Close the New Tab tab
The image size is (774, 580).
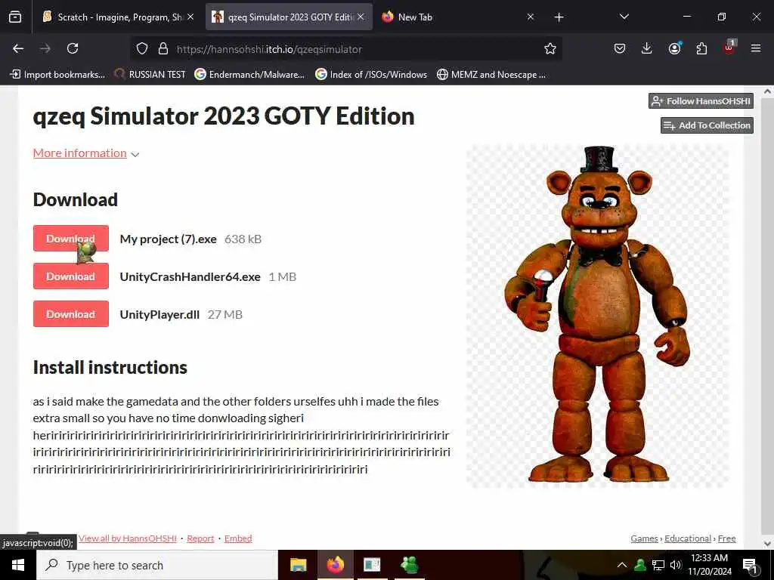pyautogui.click(x=531, y=17)
